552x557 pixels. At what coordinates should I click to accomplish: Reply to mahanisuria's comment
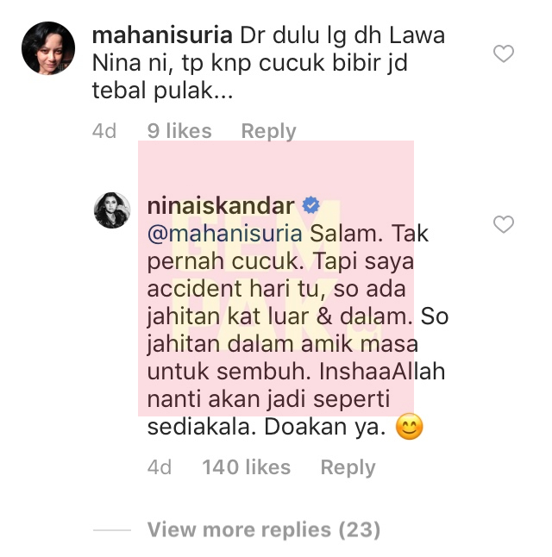coord(268,131)
